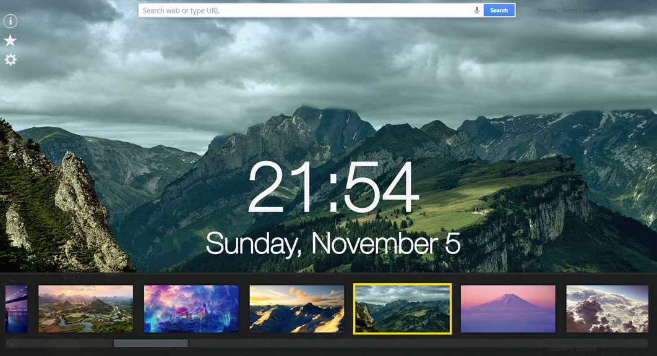Screen dimensions: 657x356
Task: Open the About link
Action: pos(590,11)
